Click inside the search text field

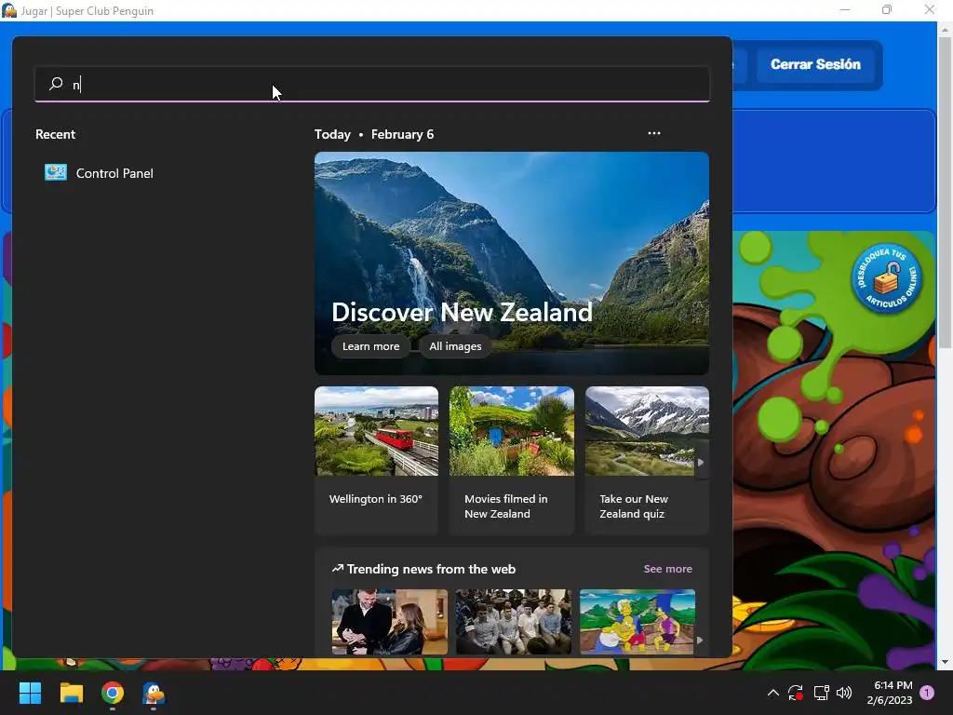(x=372, y=84)
